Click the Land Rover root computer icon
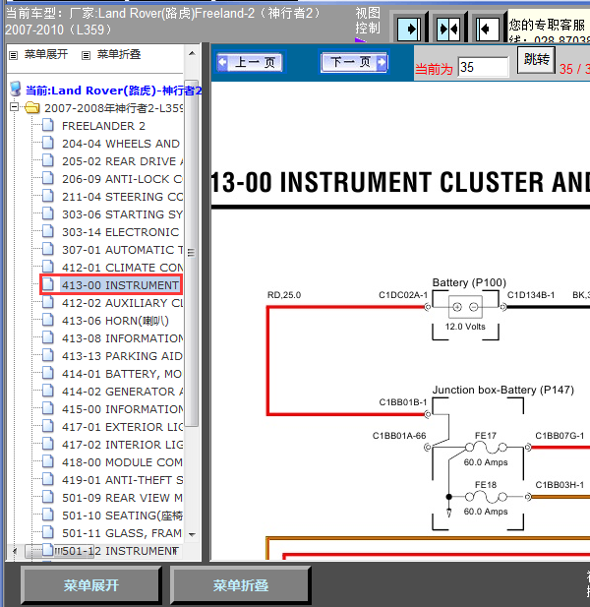590x607 pixels. (16, 90)
